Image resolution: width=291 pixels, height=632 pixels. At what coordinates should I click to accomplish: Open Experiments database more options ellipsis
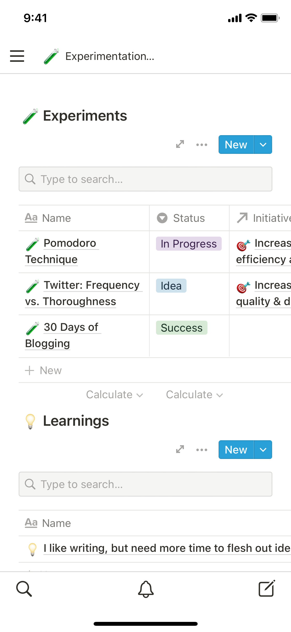pyautogui.click(x=202, y=145)
